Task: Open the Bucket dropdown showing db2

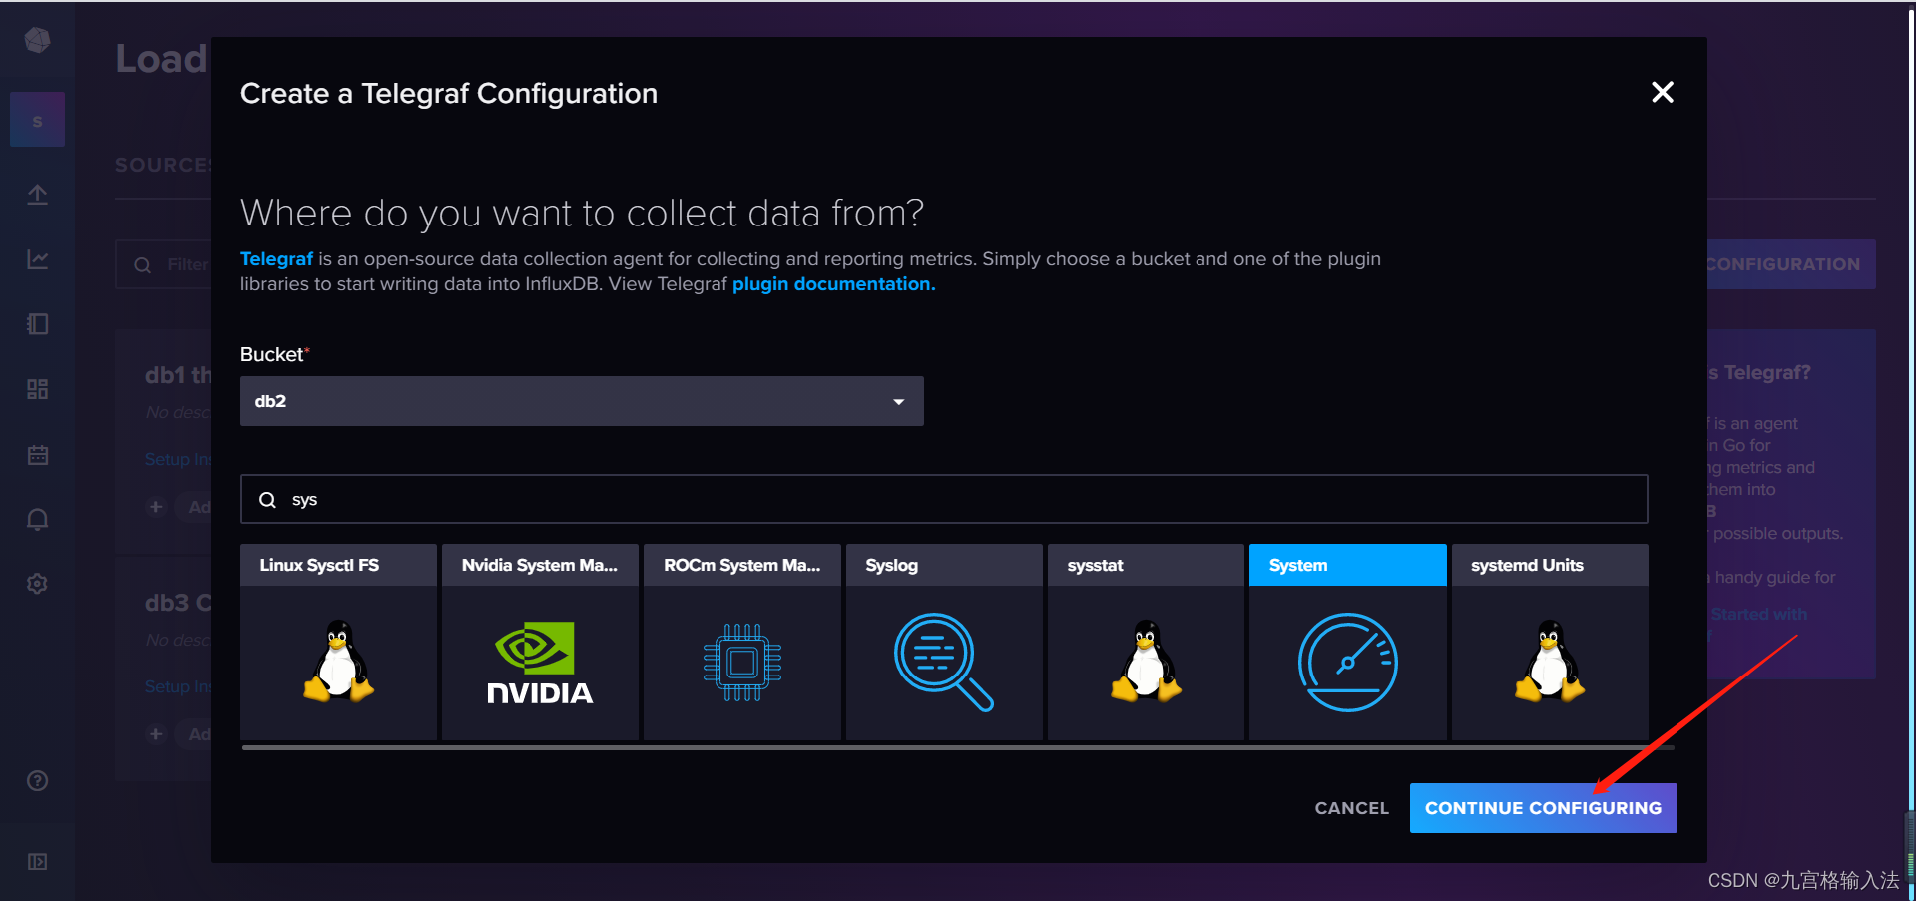Action: [582, 401]
